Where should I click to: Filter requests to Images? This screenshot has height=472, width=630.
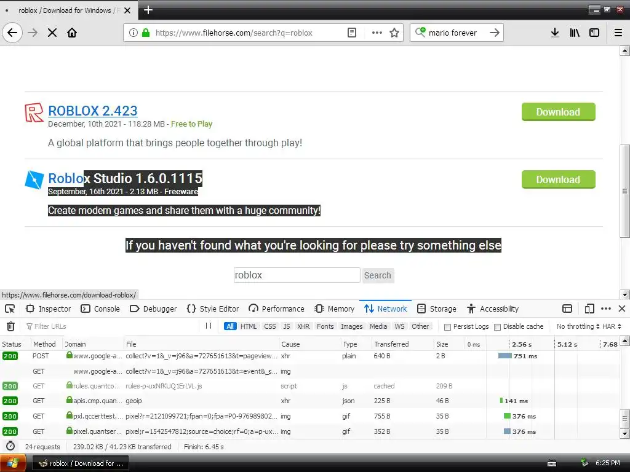pyautogui.click(x=351, y=326)
